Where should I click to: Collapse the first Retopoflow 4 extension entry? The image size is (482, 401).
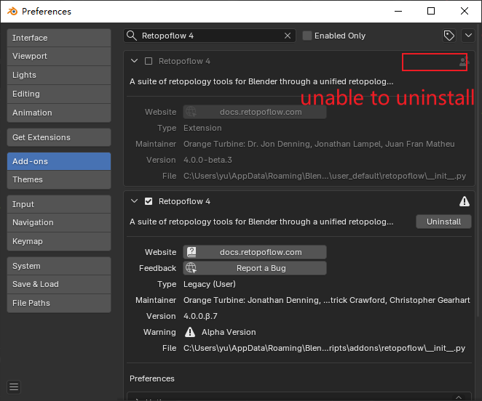point(134,61)
